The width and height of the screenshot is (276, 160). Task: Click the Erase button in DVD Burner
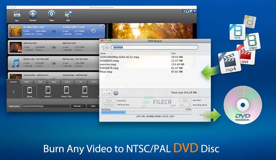click(109, 100)
